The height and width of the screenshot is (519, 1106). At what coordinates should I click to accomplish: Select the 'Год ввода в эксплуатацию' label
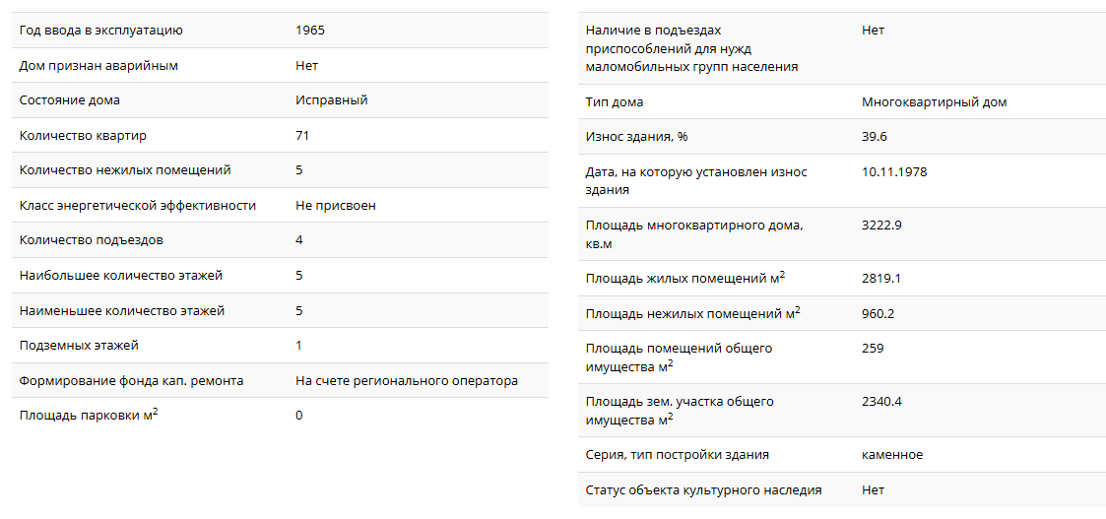click(x=101, y=31)
